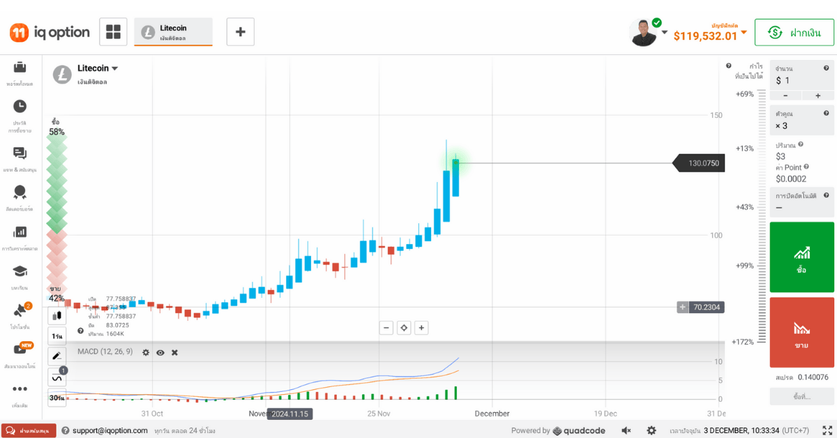837x438 pixels.
Task: Open tutorials graduation cap icon
Action: (x=20, y=271)
